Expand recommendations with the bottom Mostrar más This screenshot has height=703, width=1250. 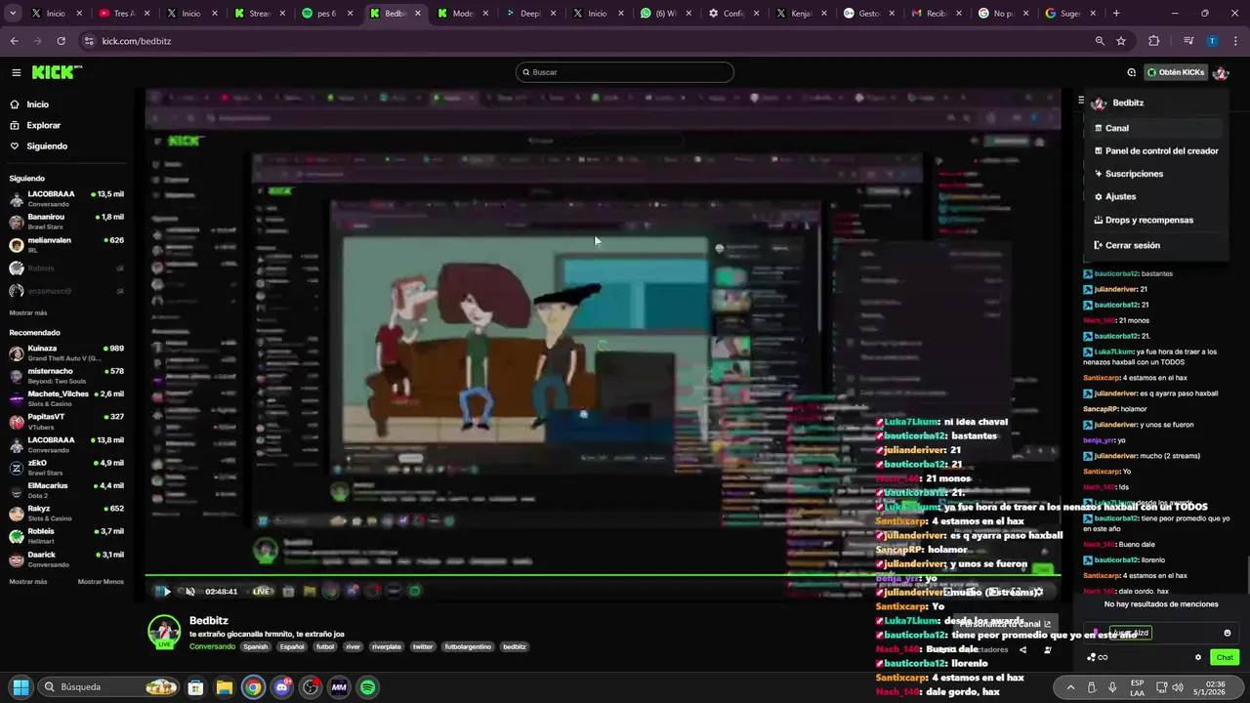click(x=28, y=581)
